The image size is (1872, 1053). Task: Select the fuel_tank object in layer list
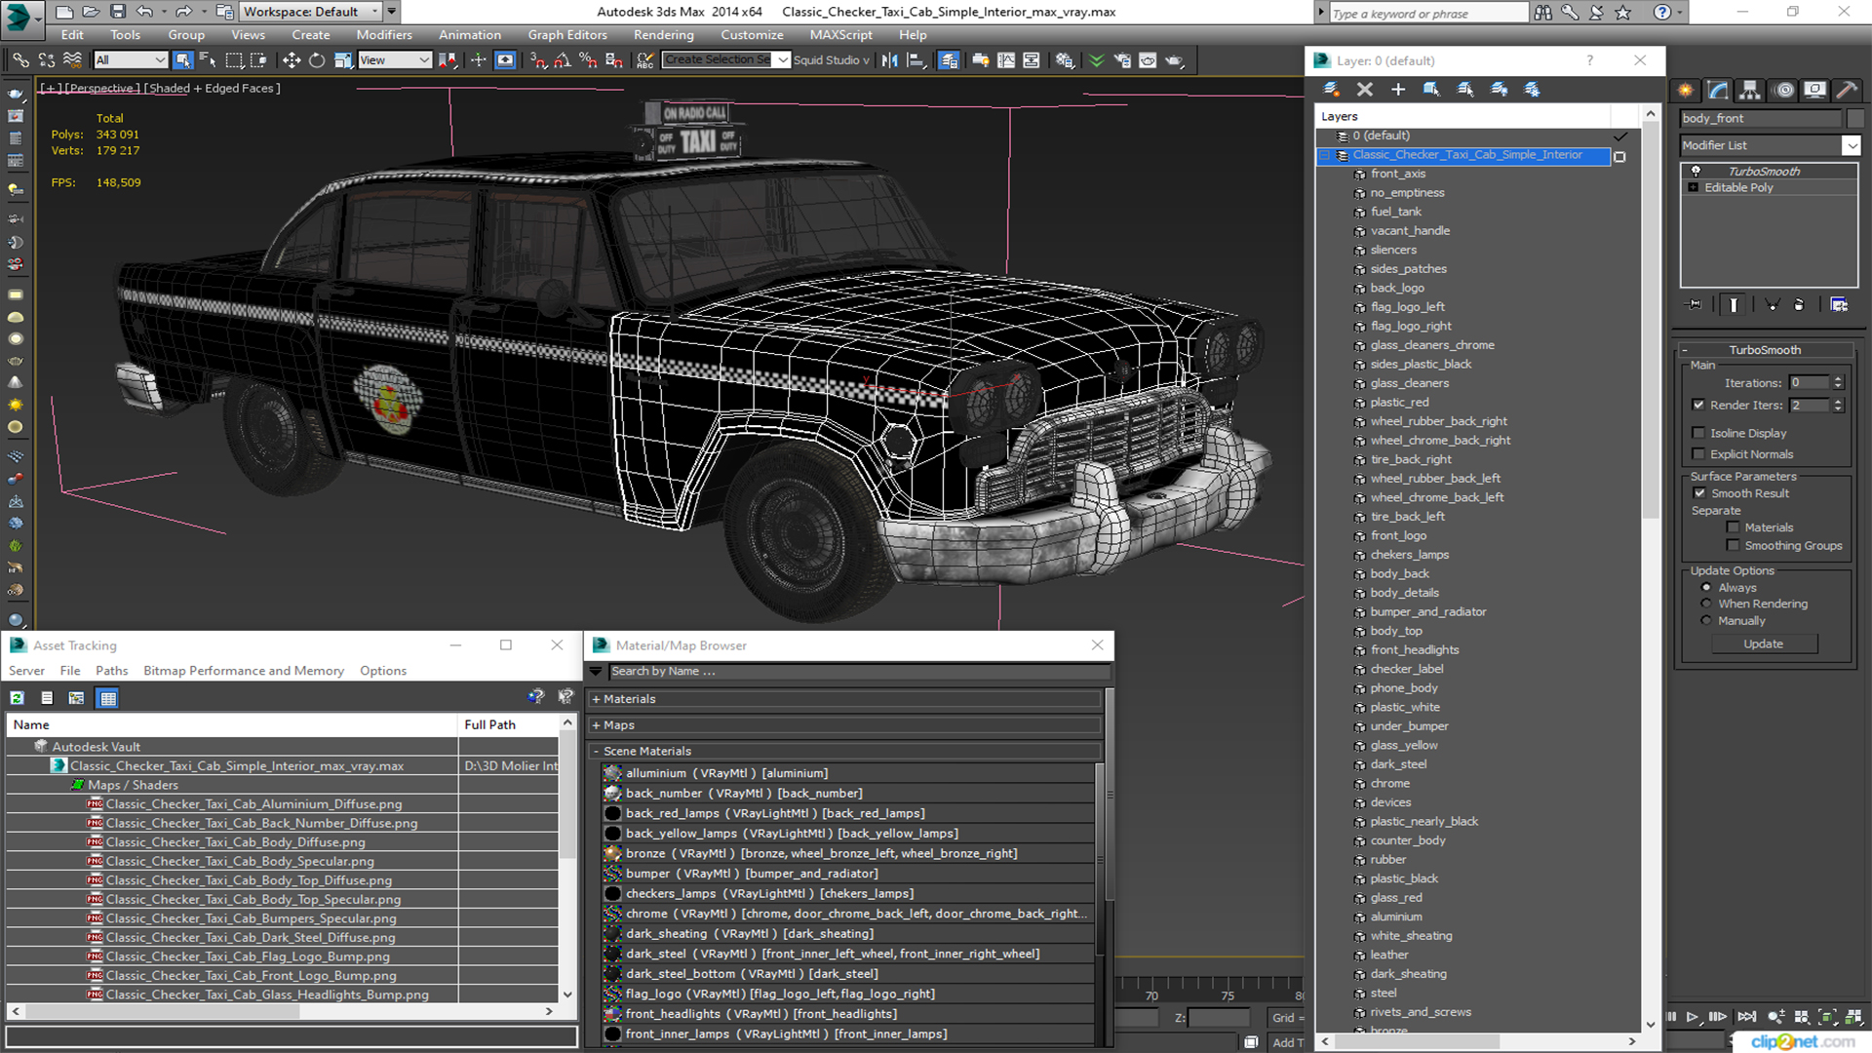point(1395,212)
